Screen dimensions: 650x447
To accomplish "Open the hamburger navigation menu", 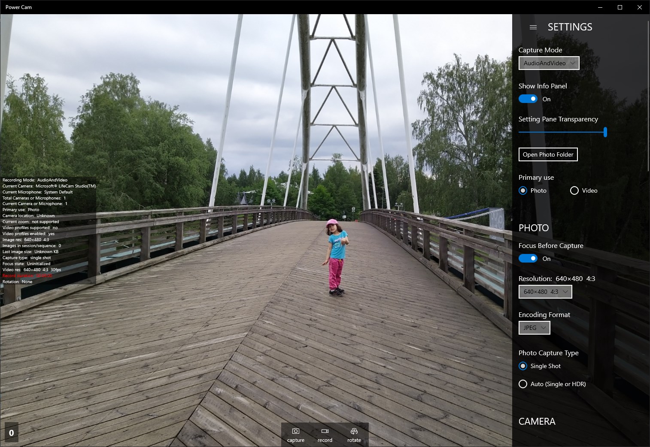I will [x=533, y=27].
